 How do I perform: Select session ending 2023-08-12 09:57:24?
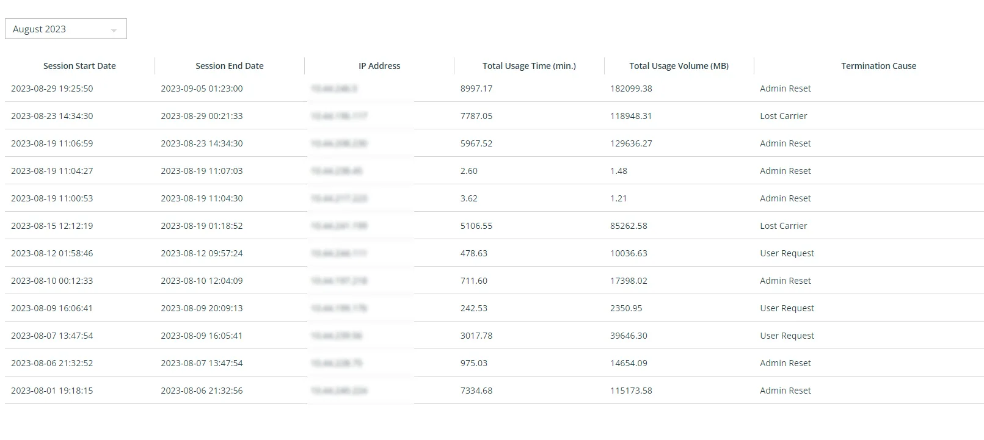pos(202,253)
